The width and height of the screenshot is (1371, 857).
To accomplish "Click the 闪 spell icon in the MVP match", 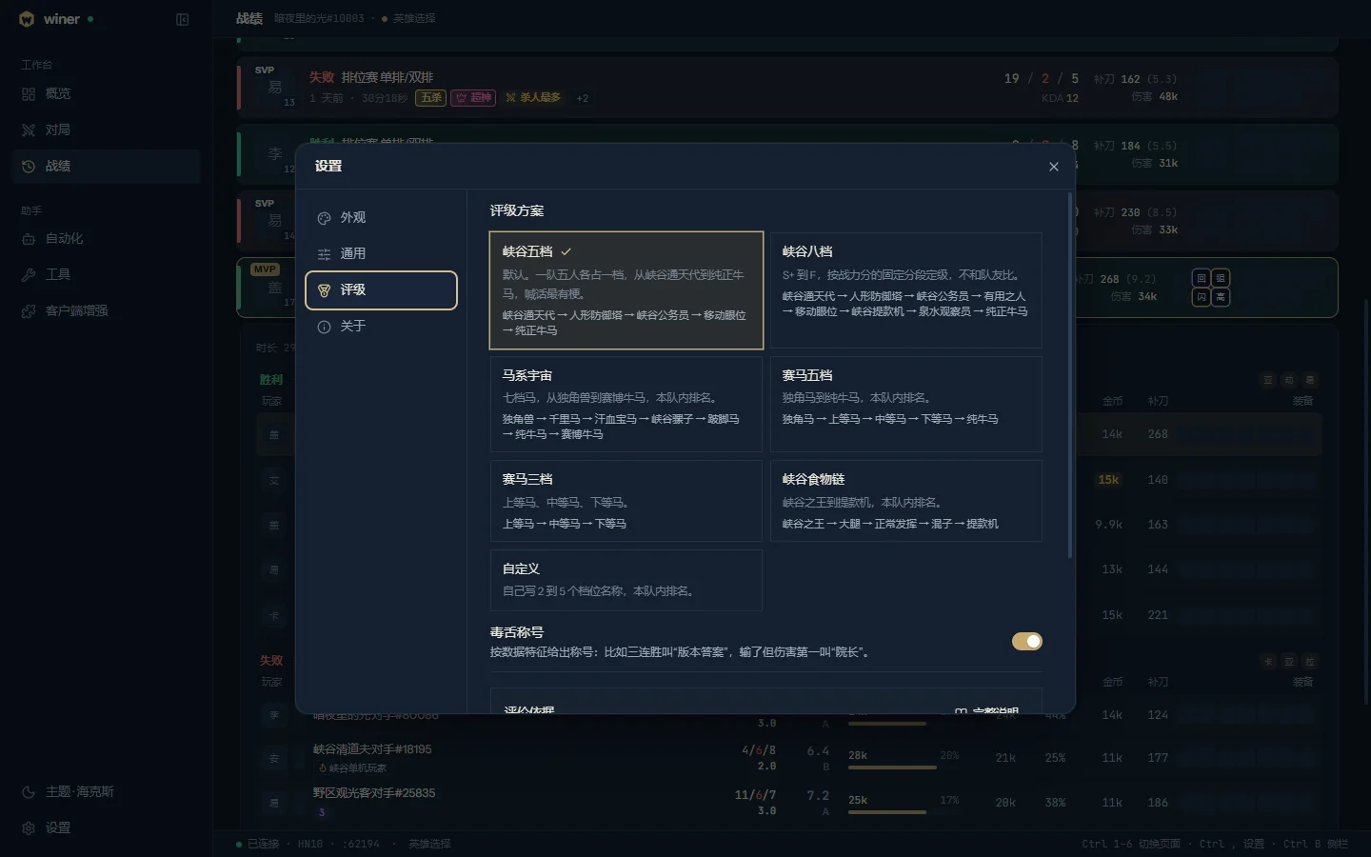I will (x=1202, y=297).
